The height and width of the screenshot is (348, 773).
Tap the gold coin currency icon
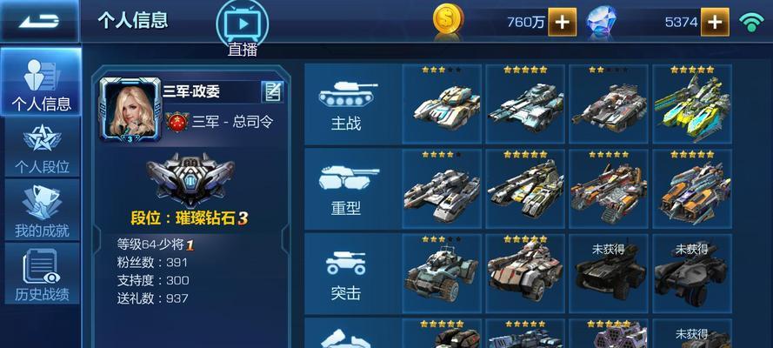pos(448,21)
